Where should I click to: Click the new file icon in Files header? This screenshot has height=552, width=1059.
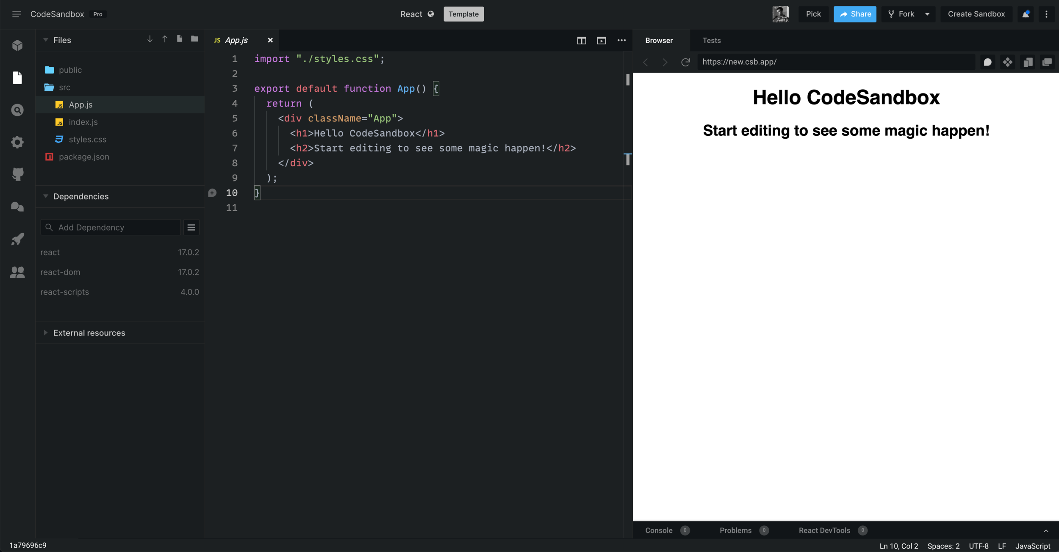pyautogui.click(x=180, y=39)
